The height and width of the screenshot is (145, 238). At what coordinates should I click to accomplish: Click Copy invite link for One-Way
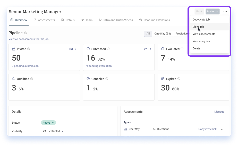click(207, 129)
